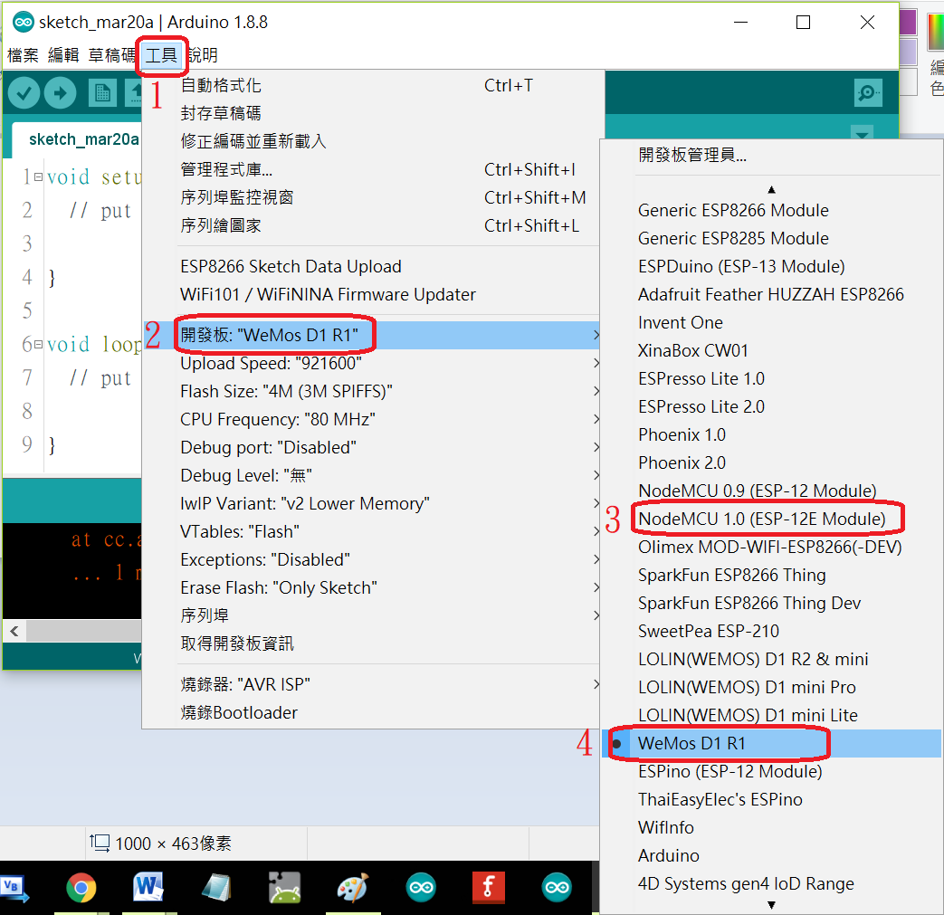
Task: Select 4D Systems gen4 IoD Range board
Action: [x=771, y=883]
